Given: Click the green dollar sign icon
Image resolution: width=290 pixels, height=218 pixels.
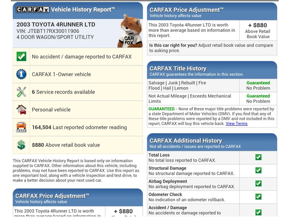Looking at the screenshot, I should 21,145.
